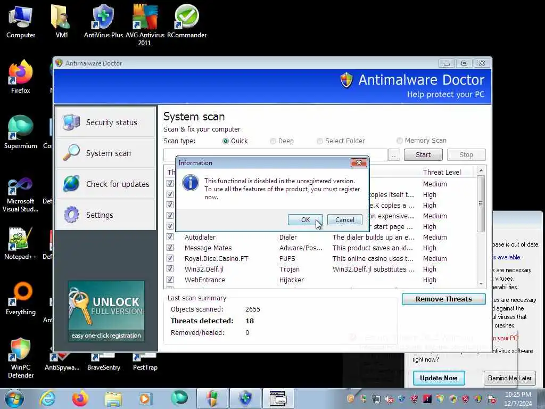Launch AVG Antivirus 2011 shortcut
Viewport: 545px width, 409px height.
pos(145,25)
